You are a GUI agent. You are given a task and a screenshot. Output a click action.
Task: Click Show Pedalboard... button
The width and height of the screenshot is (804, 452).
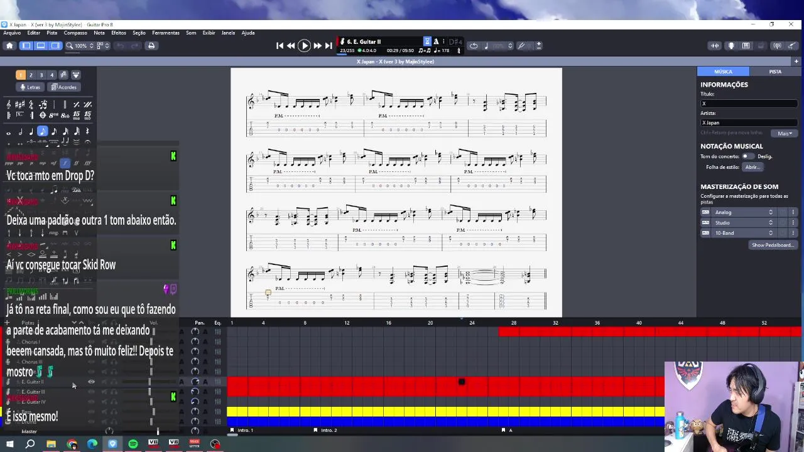(x=773, y=245)
